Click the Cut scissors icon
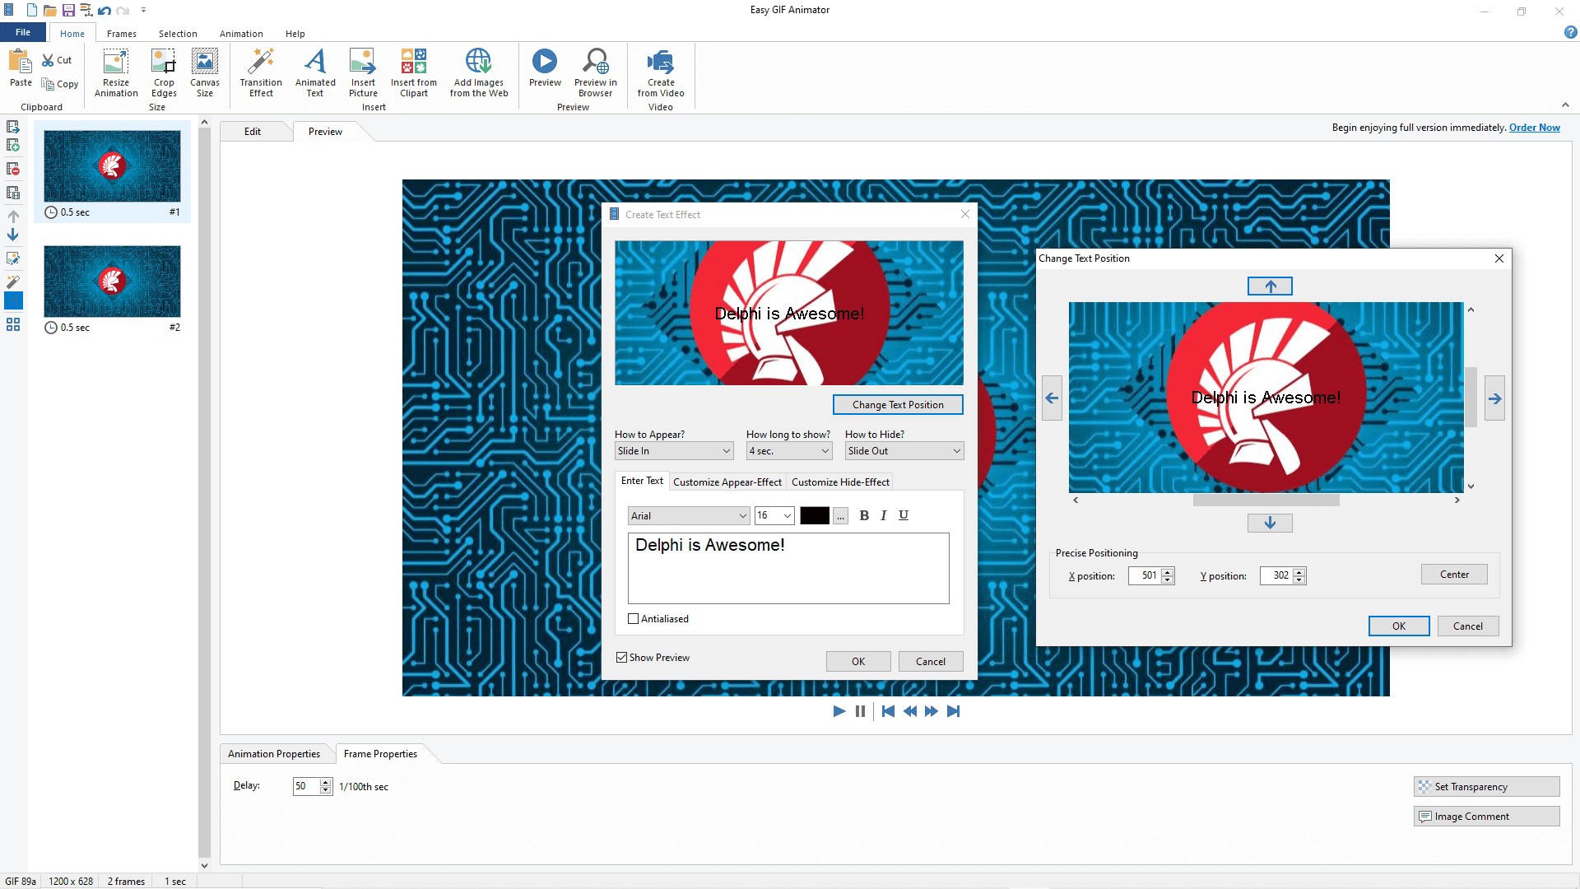 (49, 60)
